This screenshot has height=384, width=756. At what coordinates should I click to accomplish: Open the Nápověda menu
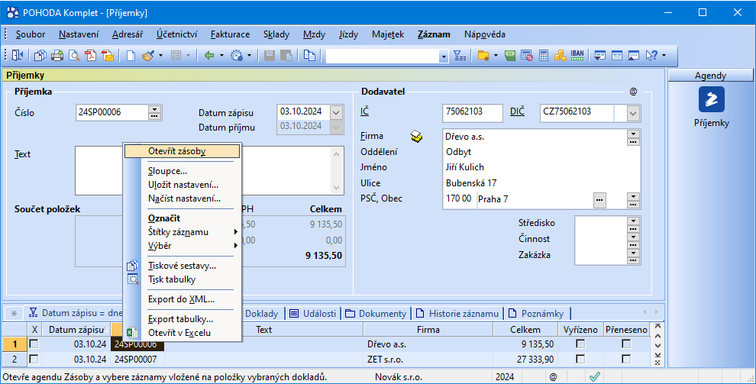point(485,34)
